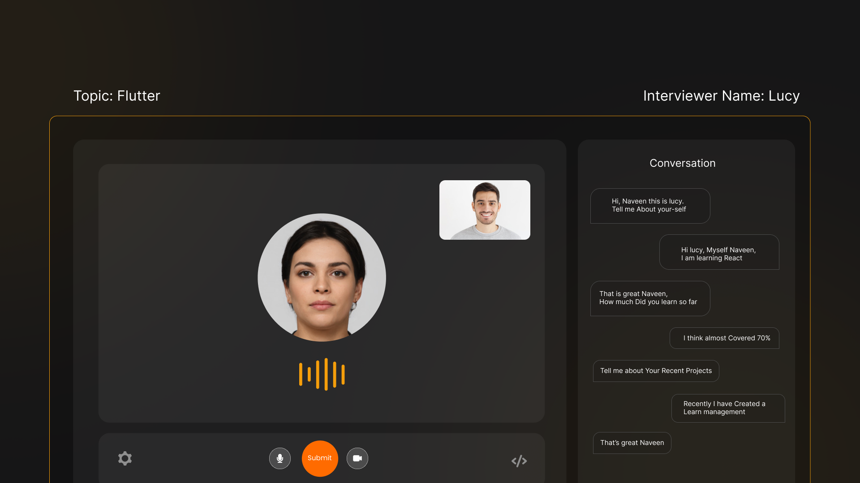The image size is (860, 483).
Task: Open Naveen's self-view video thumbnail
Action: click(485, 209)
